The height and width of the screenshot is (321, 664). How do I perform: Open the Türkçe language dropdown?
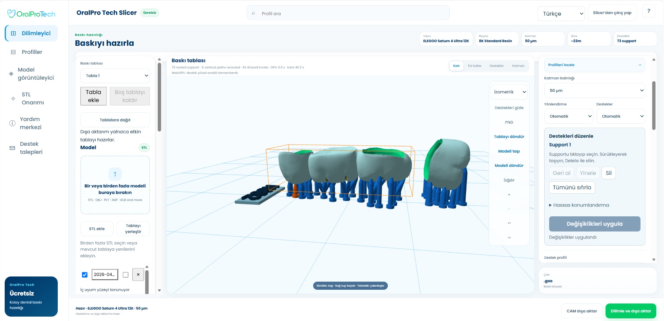[561, 14]
